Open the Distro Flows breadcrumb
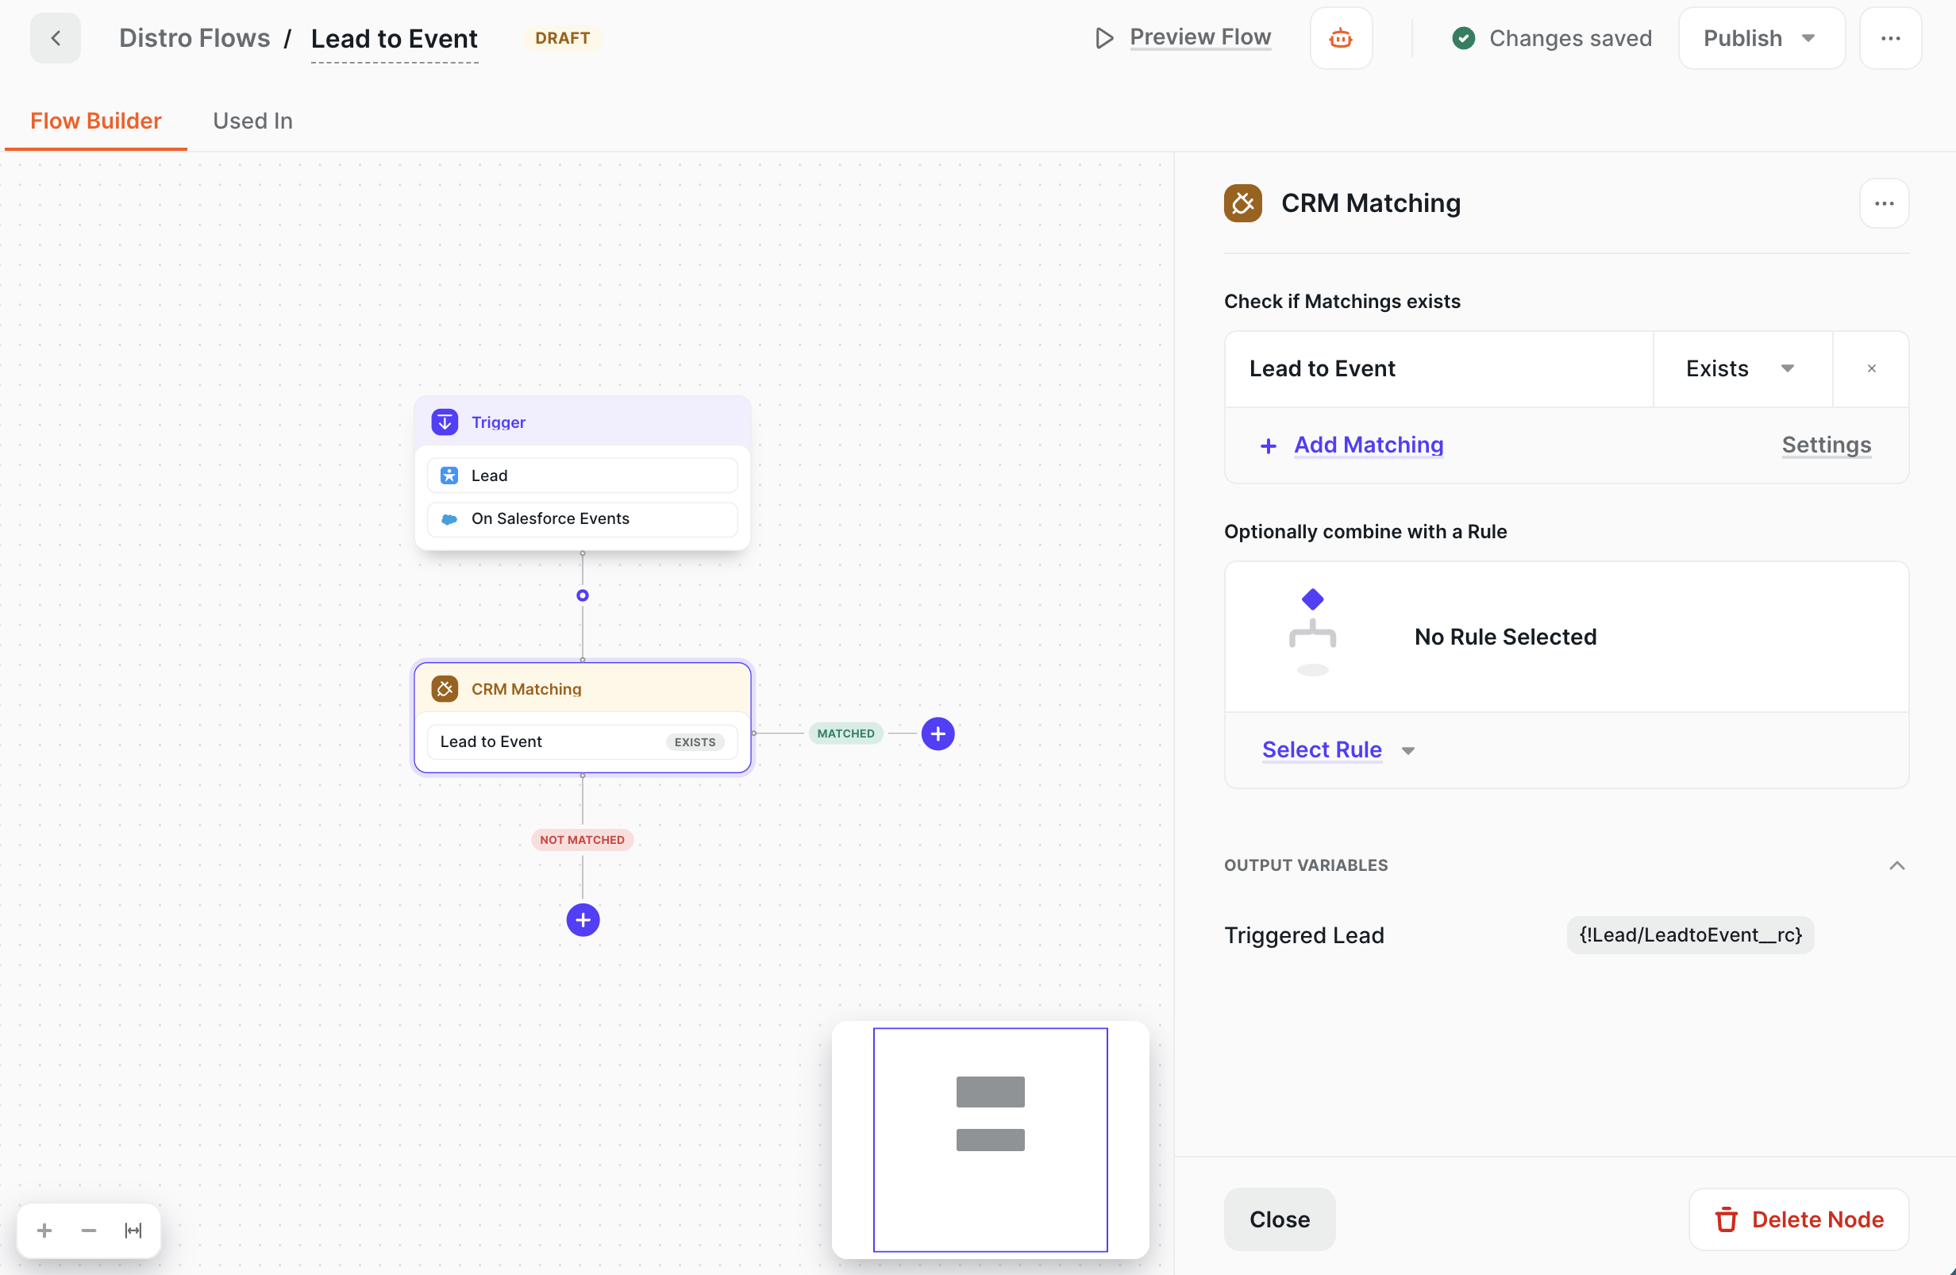Viewport: 1956px width, 1275px height. pos(194,38)
